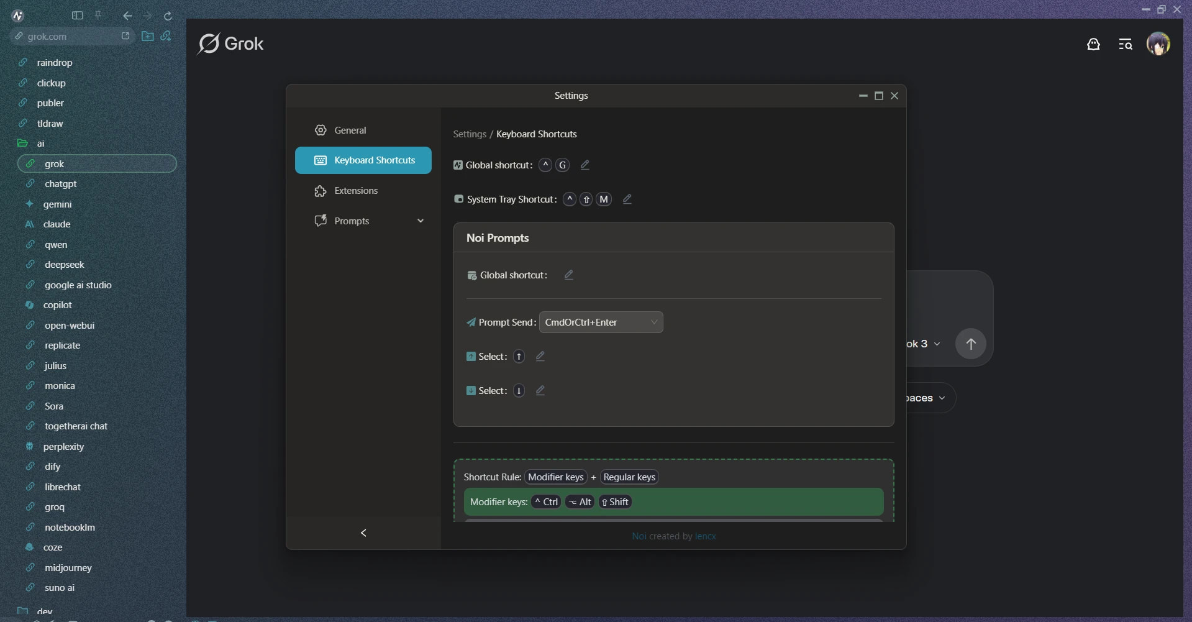Open gemini from the sidebar

(x=57, y=204)
